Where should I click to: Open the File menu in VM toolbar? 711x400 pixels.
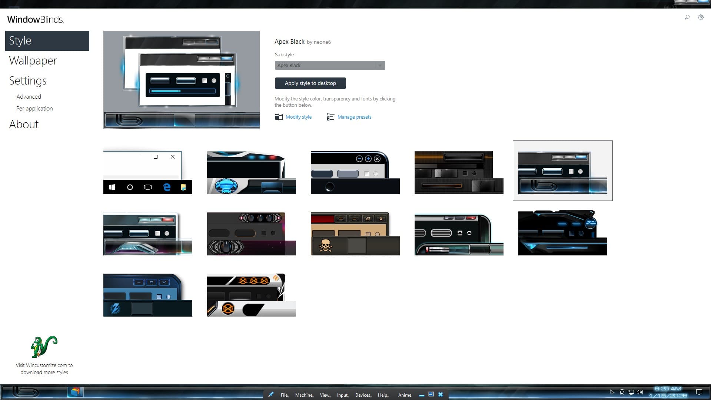click(285, 395)
